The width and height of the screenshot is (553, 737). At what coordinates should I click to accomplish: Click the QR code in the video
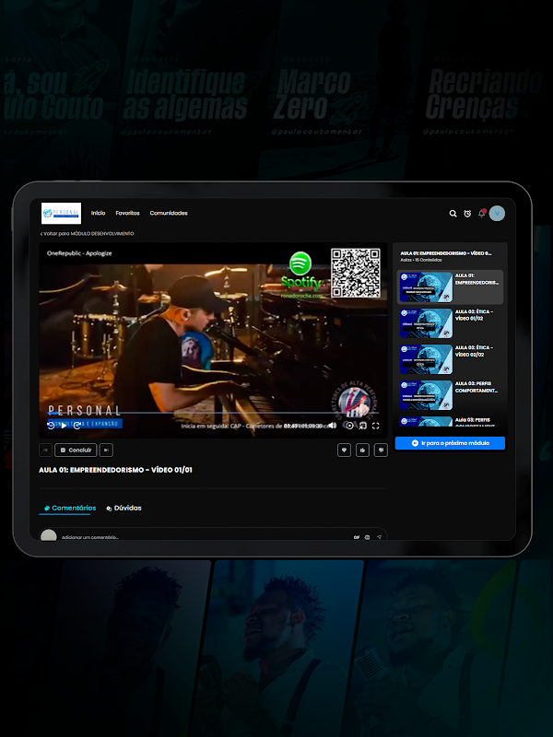356,273
